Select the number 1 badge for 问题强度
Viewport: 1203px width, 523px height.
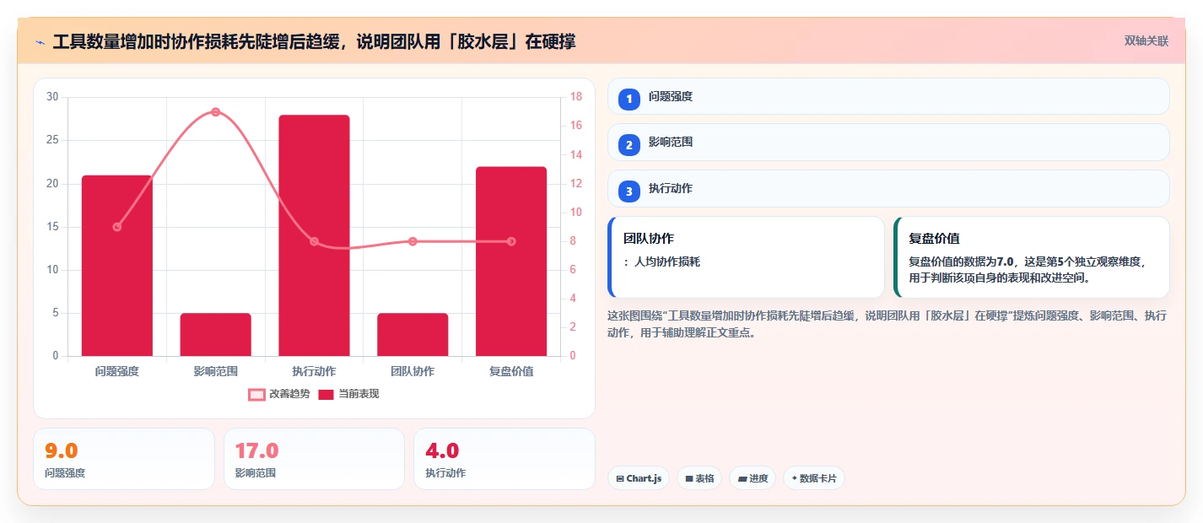628,99
